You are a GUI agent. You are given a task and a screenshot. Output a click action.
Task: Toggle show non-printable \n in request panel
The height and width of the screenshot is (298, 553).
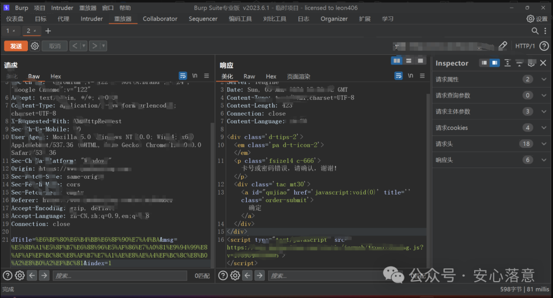click(x=195, y=76)
